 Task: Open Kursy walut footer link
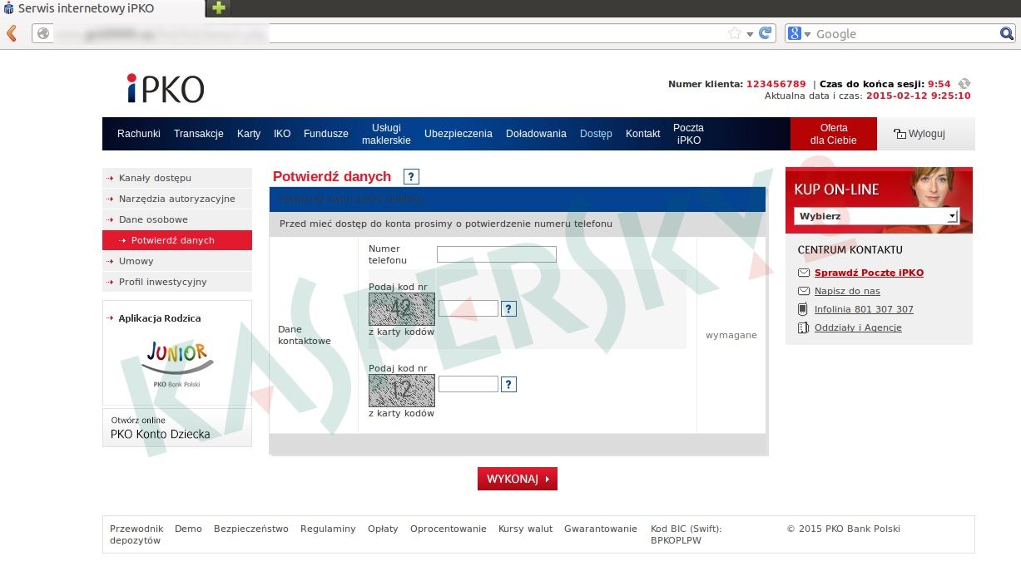(x=526, y=529)
